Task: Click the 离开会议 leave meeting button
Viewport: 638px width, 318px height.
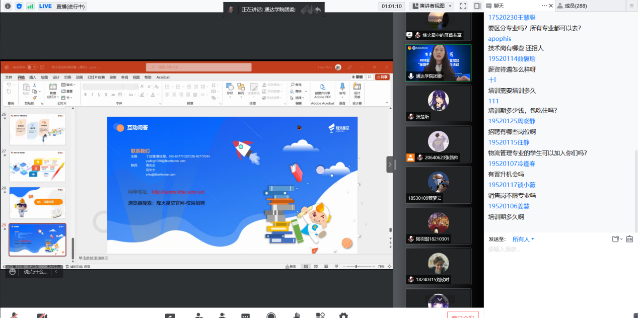Action: (x=462, y=315)
